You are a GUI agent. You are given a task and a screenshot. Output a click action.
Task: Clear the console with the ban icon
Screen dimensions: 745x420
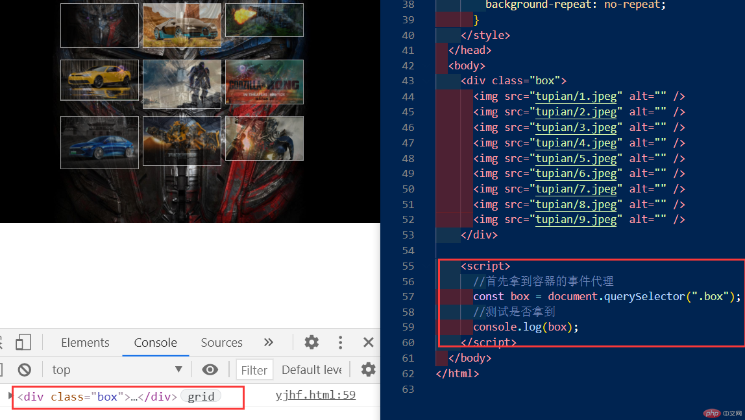pos(25,369)
